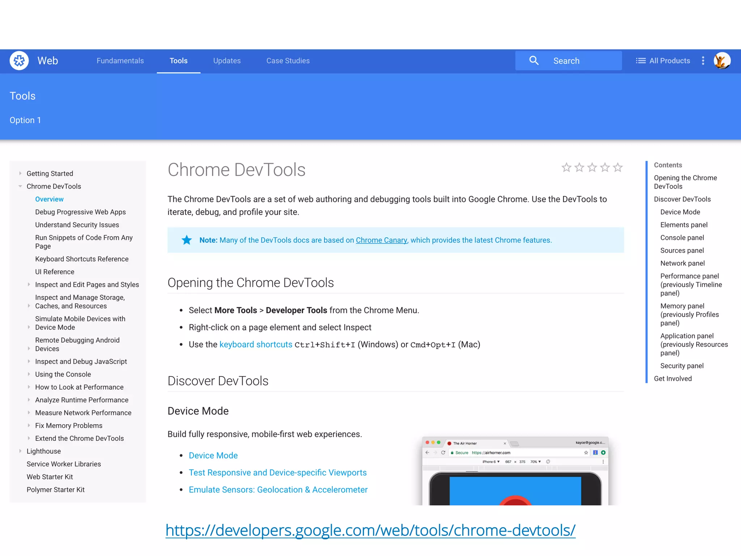The image size is (741, 556).
Task: Click the Web logo icon
Action: click(x=19, y=61)
